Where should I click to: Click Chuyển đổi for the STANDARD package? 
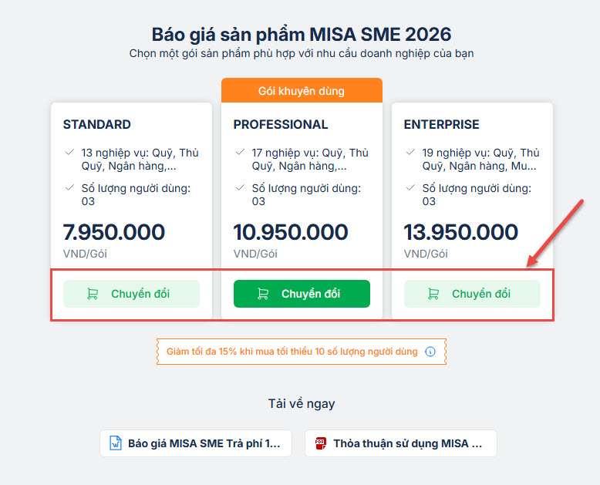pyautogui.click(x=131, y=294)
